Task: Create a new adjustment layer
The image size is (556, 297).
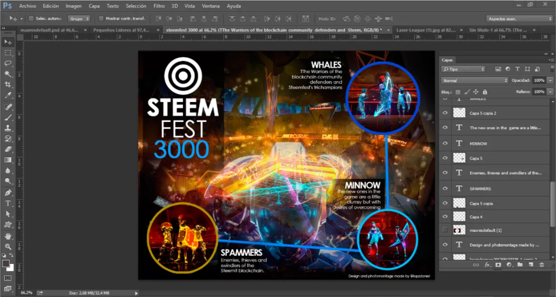Action: (509, 265)
